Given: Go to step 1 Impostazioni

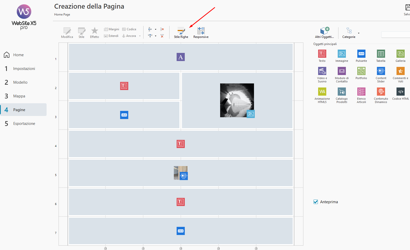Looking at the screenshot, I should 24,69.
